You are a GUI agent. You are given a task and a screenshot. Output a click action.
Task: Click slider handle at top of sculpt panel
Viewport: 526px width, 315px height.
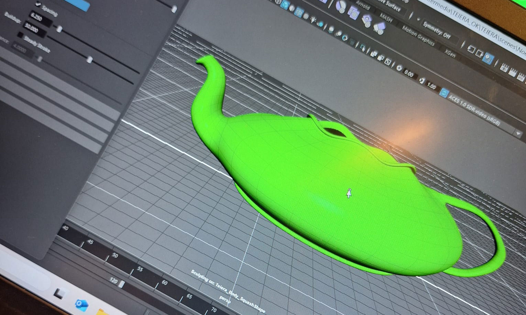pos(174,9)
